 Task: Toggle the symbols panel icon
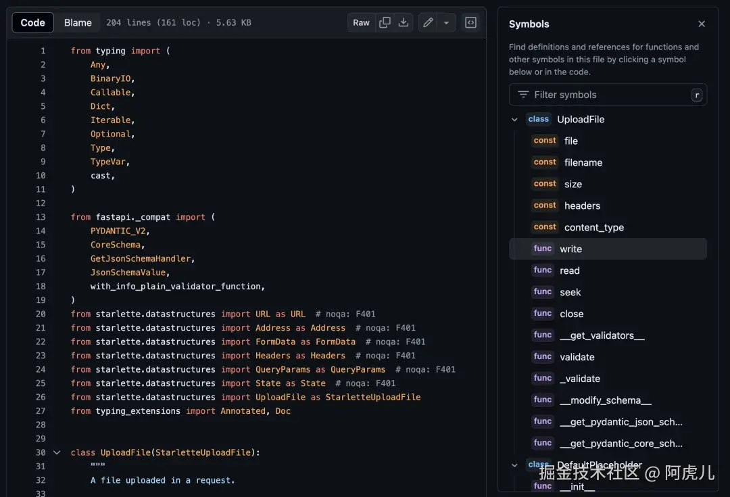470,22
